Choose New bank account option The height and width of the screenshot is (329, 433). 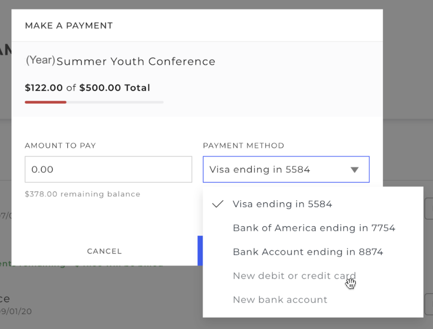coord(280,300)
